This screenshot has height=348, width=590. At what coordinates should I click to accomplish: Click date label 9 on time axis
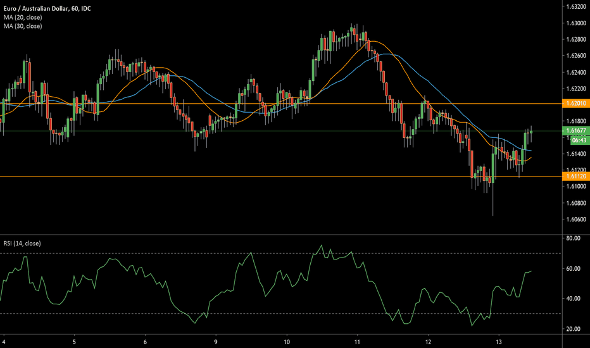pyautogui.click(x=216, y=339)
